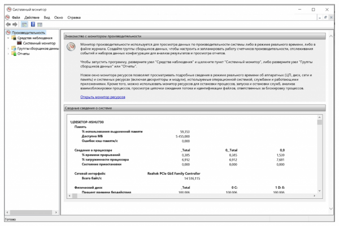Restore the inner MDI child window

pos(325,18)
